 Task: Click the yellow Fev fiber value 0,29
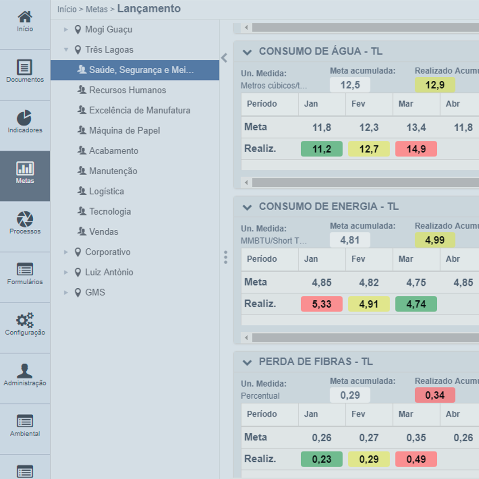coord(369,459)
